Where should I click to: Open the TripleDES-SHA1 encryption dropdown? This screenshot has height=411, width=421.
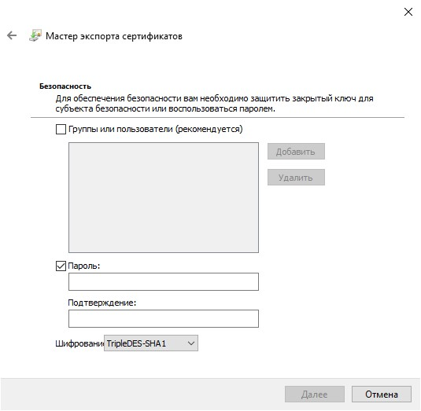coord(151,343)
